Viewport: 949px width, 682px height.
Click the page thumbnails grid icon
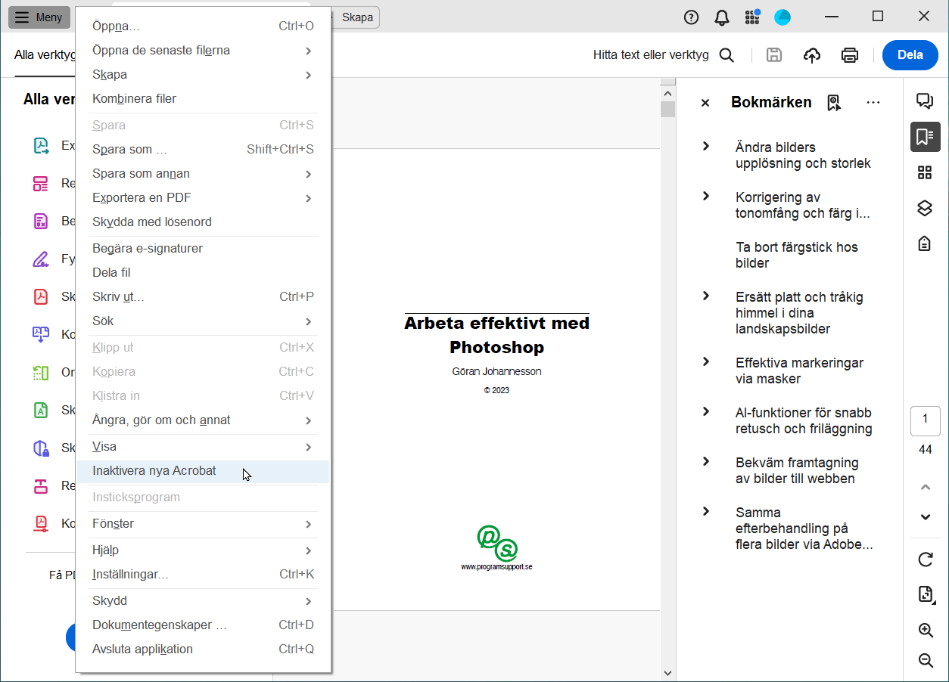click(925, 172)
